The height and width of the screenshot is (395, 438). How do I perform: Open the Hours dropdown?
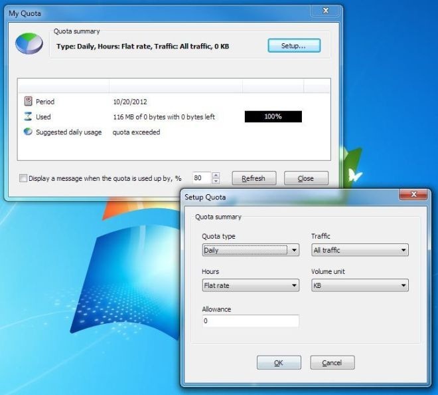251,285
